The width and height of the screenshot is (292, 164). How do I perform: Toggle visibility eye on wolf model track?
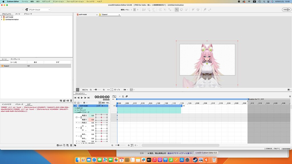(102, 106)
